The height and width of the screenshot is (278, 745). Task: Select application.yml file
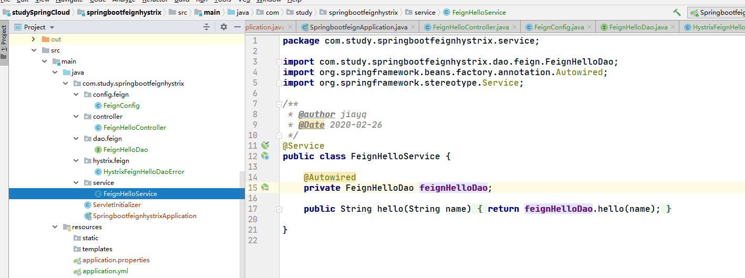point(105,271)
